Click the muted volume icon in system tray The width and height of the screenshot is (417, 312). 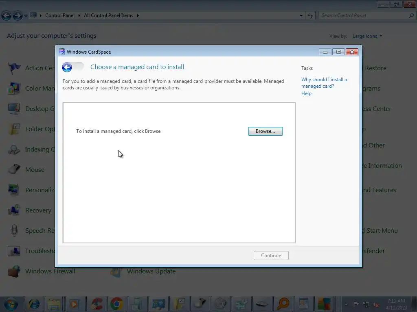click(376, 305)
